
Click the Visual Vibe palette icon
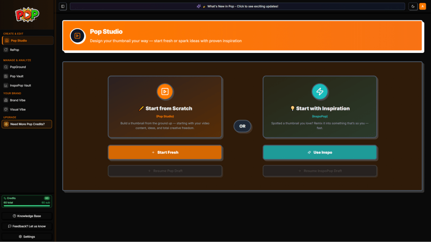click(6, 109)
